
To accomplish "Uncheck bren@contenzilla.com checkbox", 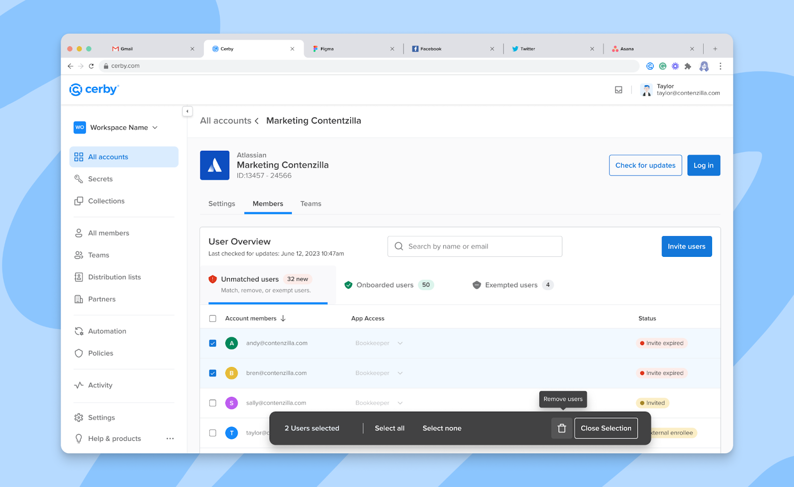I will 213,373.
